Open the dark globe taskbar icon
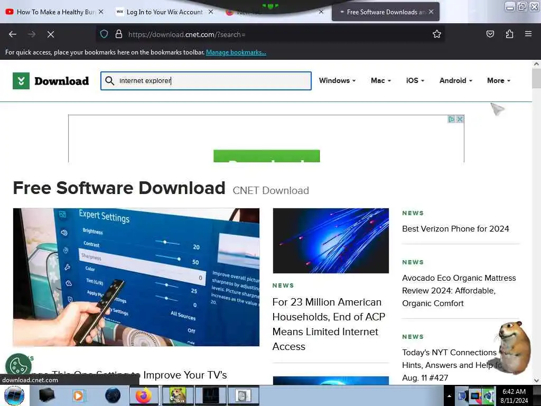 click(x=113, y=395)
